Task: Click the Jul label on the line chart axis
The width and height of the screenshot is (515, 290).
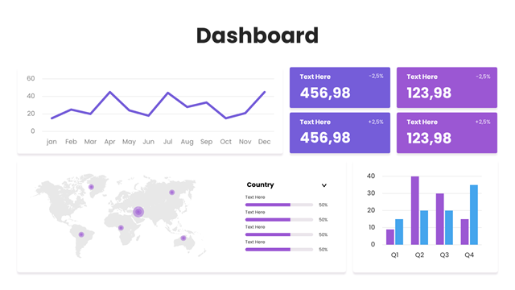Action: 168,142
